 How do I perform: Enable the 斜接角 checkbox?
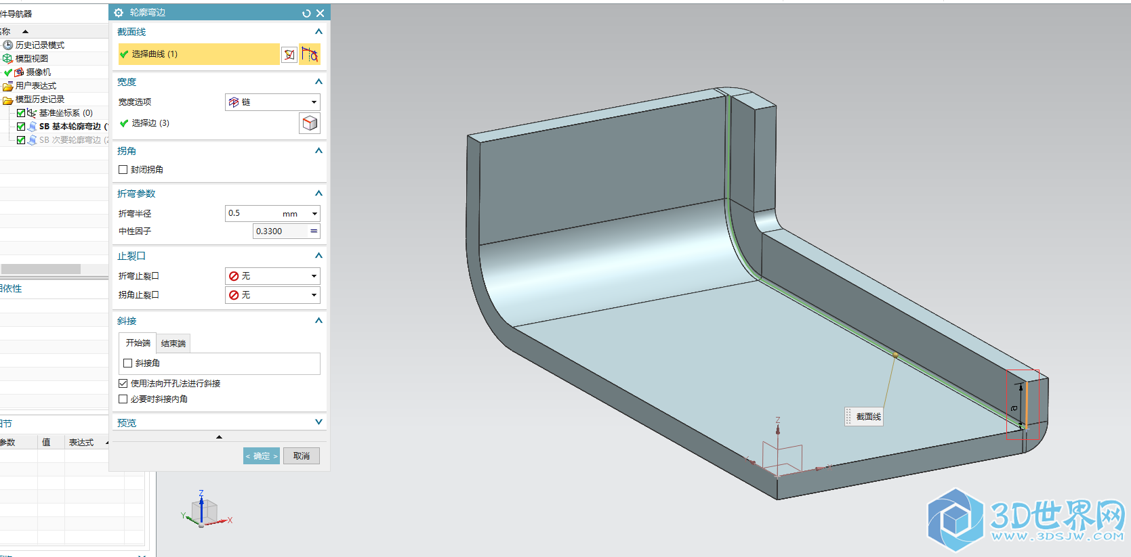pos(127,363)
